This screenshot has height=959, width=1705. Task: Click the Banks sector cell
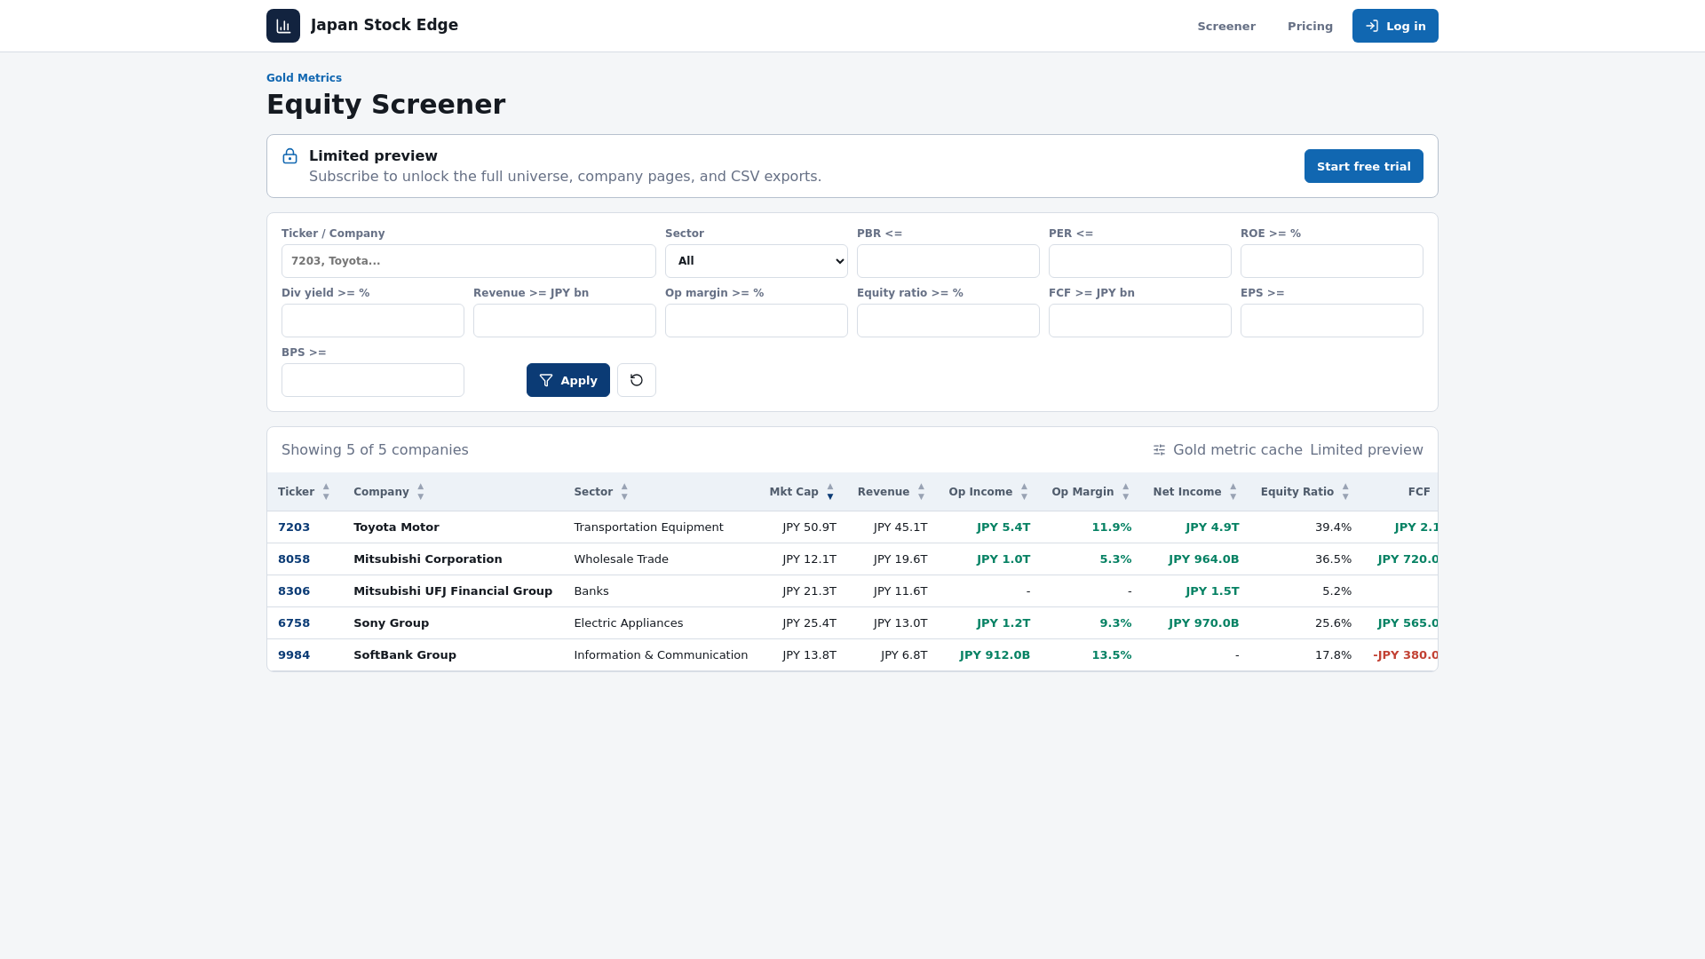tap(591, 591)
